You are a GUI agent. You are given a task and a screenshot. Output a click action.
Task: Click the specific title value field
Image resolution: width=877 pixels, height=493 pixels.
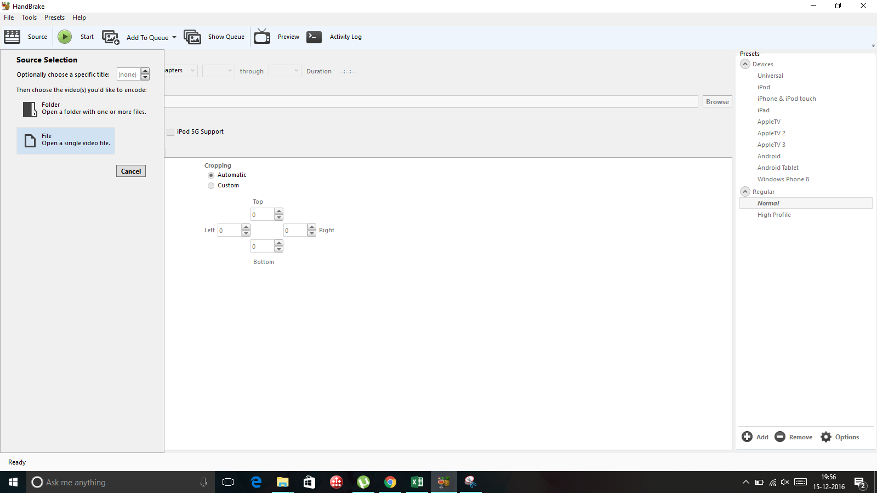point(129,74)
